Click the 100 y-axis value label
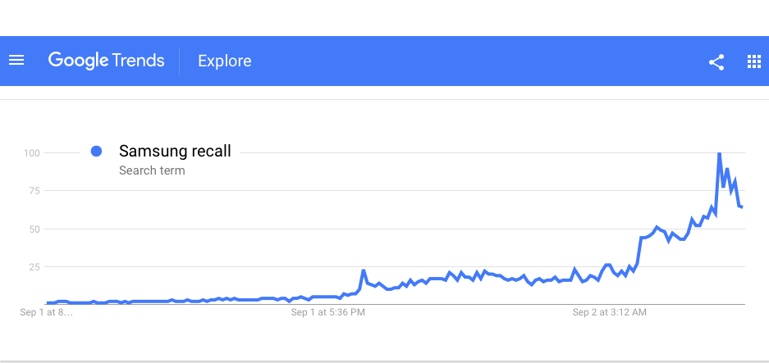Image resolution: width=769 pixels, height=363 pixels. click(32, 153)
